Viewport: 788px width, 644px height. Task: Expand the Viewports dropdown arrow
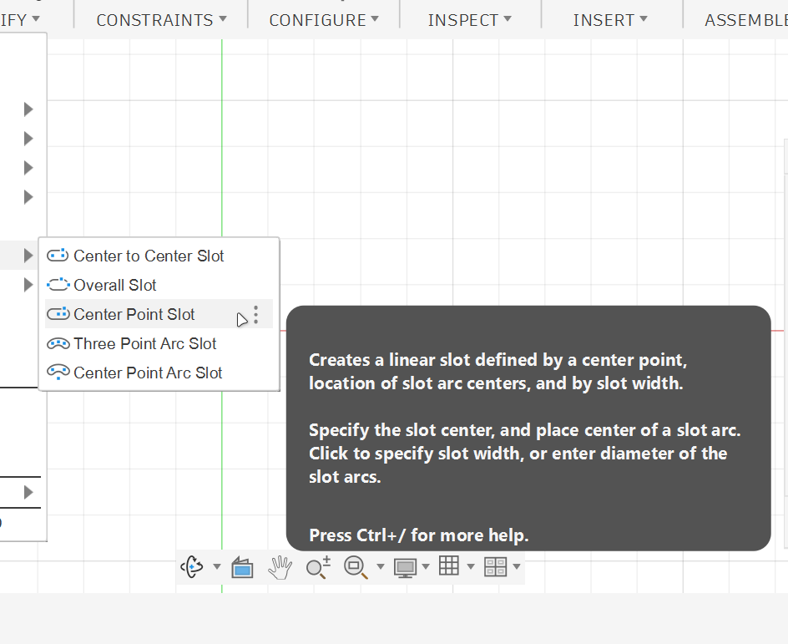[516, 567]
